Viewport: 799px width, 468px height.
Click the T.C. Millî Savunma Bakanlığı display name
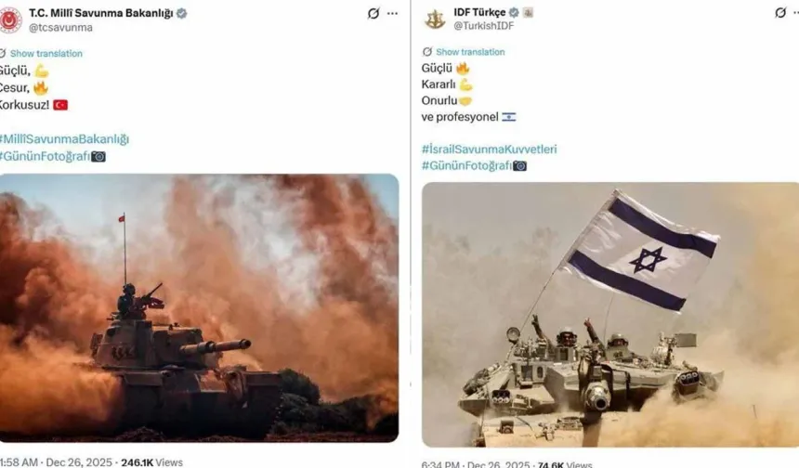101,13
